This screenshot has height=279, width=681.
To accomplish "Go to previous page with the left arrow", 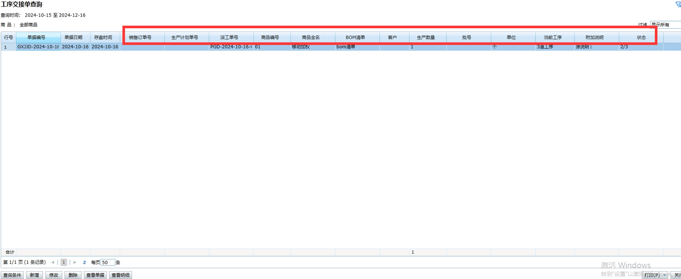I will [53, 263].
